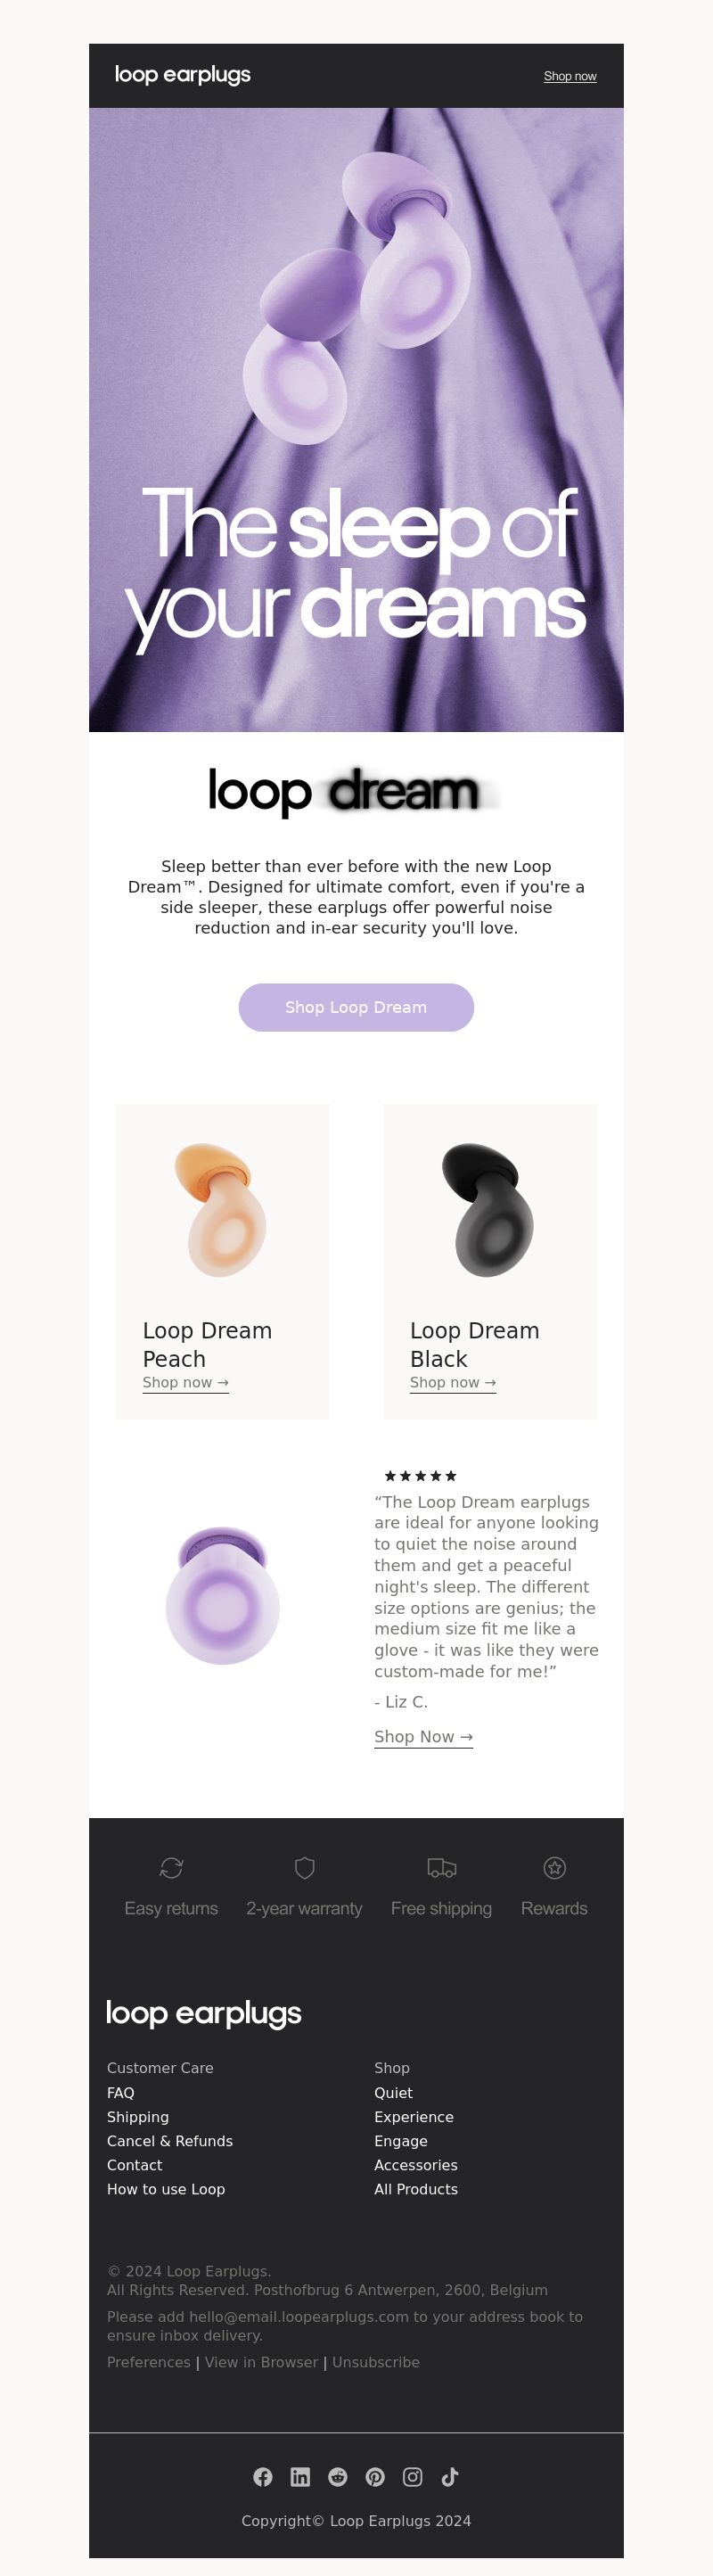Click the 2-year warranty shield icon
The height and width of the screenshot is (2576, 713).
click(x=305, y=1867)
